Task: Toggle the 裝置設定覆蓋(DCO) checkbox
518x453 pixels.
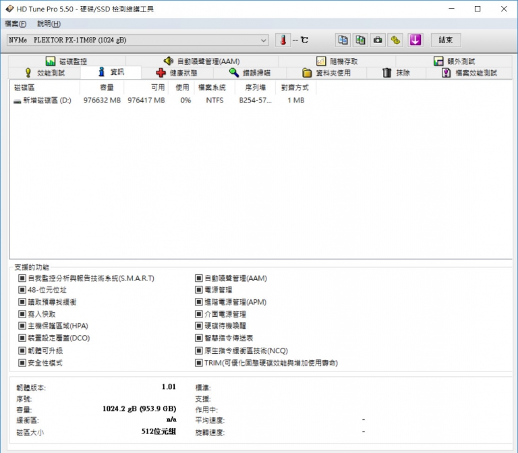Action: coord(22,338)
